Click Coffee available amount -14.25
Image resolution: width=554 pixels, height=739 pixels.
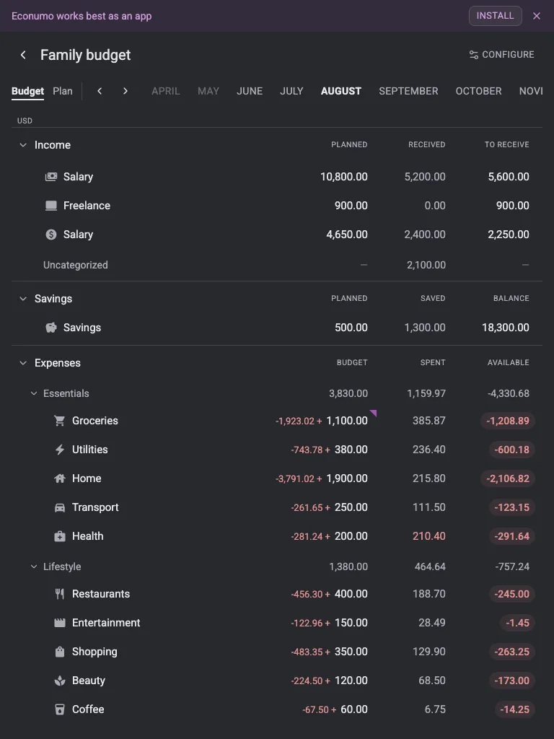(x=514, y=709)
